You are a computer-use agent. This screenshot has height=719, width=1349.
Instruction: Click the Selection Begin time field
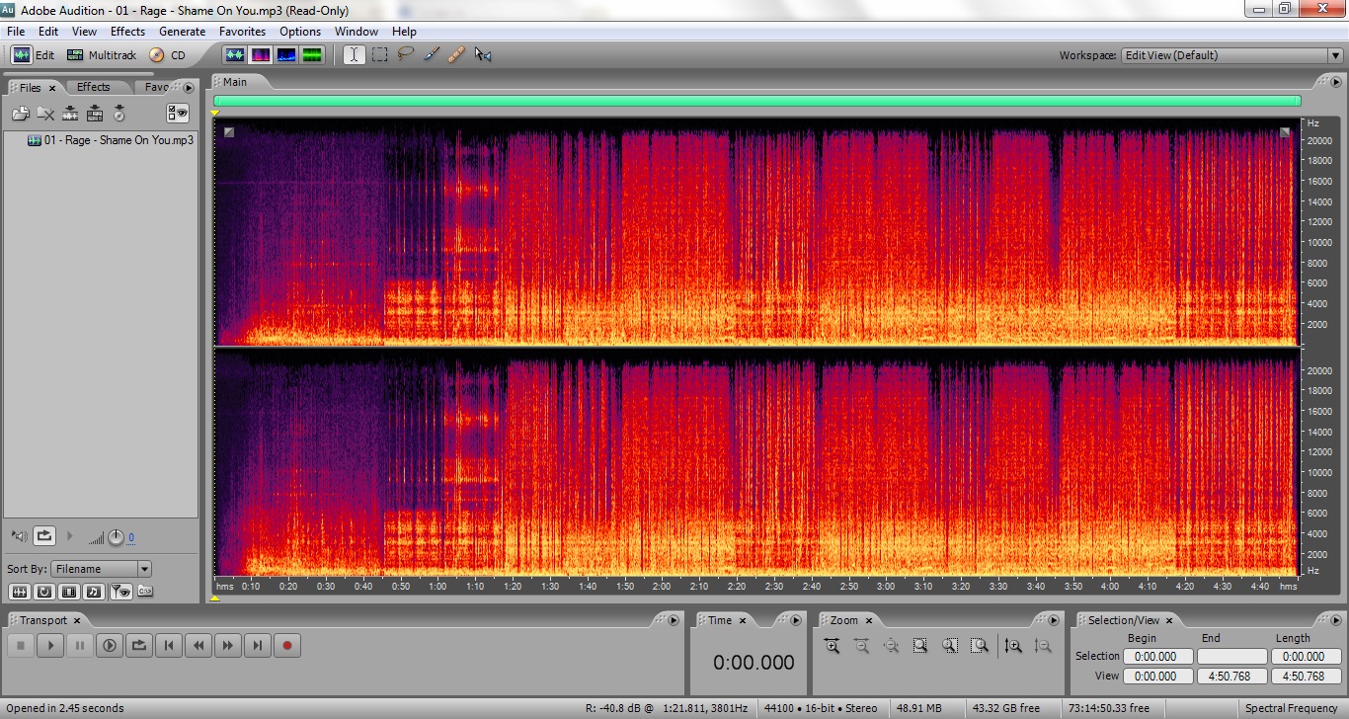pyautogui.click(x=1154, y=657)
